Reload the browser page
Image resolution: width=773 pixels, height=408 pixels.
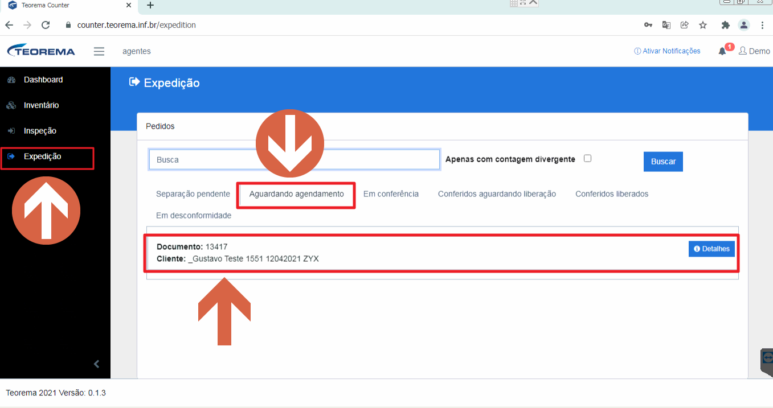tap(46, 25)
